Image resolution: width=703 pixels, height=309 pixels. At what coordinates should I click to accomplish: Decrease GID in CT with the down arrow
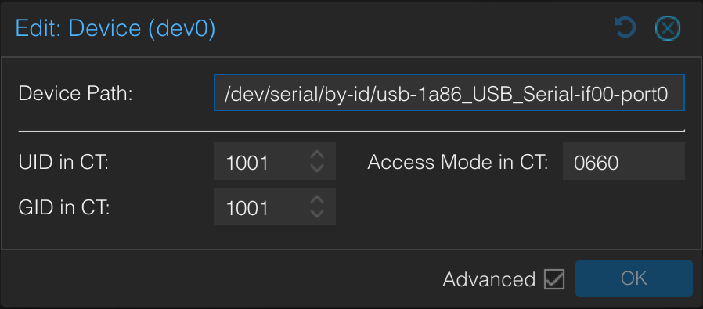[x=317, y=213]
